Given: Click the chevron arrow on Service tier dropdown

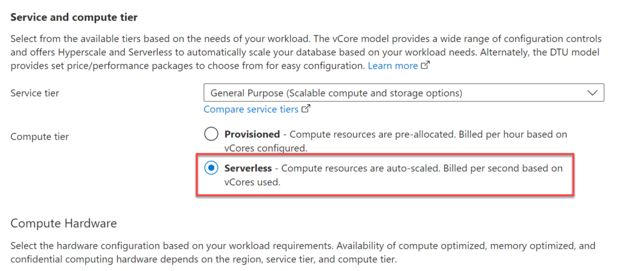Looking at the screenshot, I should (x=591, y=93).
